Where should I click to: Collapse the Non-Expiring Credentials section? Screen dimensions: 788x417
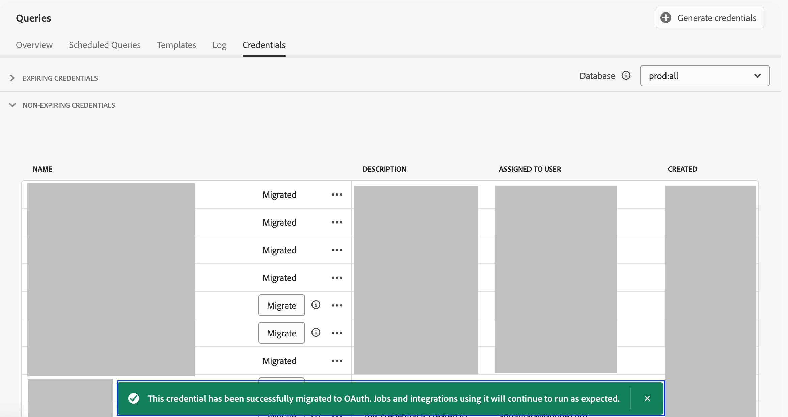pos(12,105)
